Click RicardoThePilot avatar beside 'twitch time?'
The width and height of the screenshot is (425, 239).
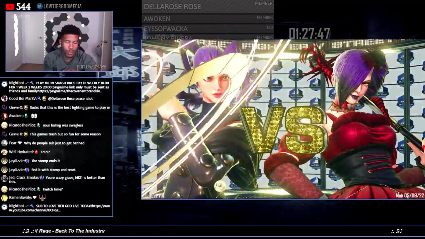4,189
